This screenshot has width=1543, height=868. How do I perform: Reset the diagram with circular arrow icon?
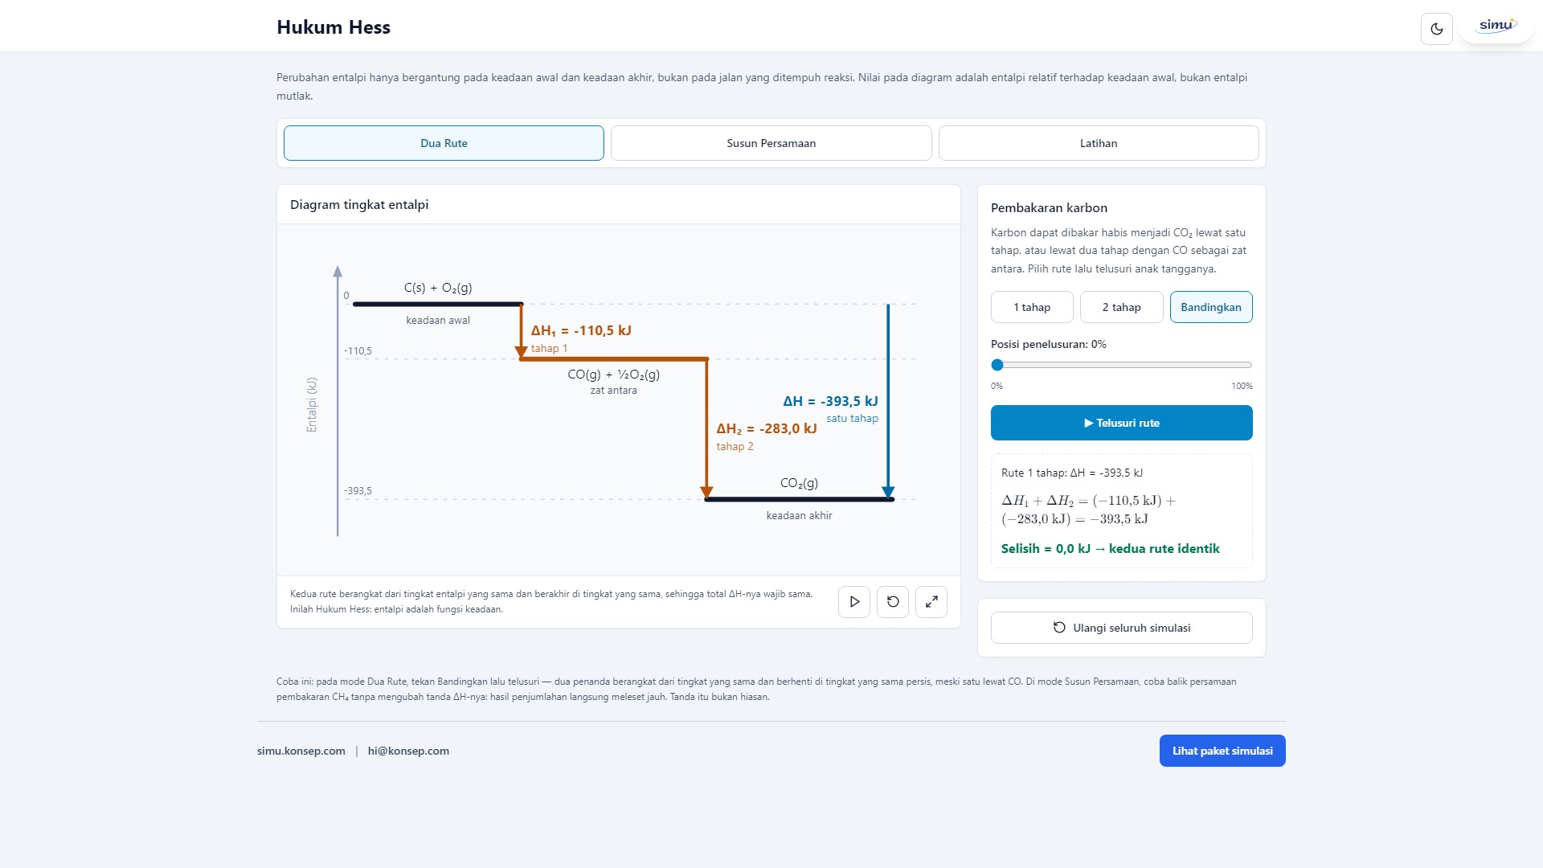tap(893, 601)
